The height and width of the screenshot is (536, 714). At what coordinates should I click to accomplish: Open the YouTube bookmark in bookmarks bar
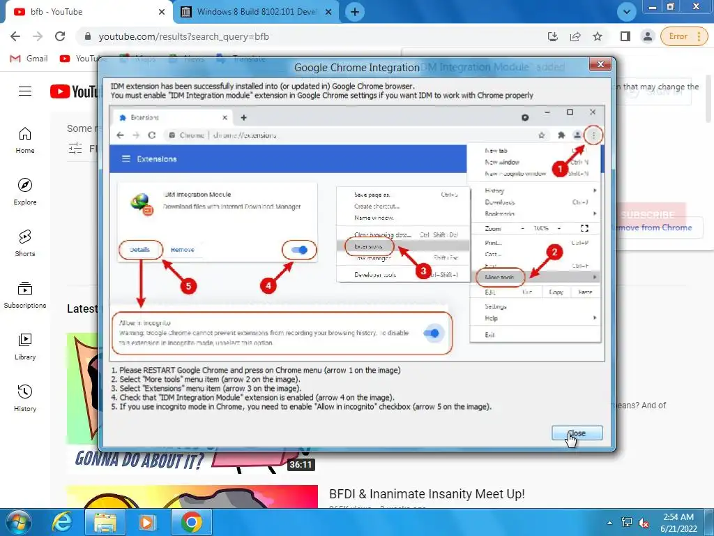point(82,59)
